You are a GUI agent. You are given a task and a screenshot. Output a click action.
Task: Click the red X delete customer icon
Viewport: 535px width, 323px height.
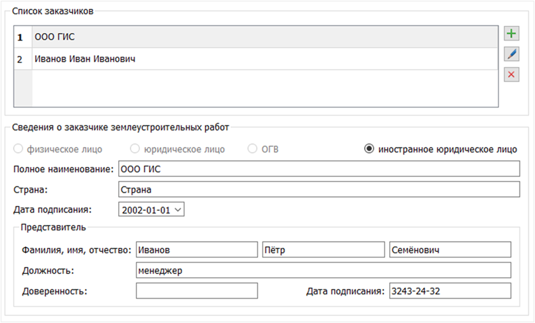(x=512, y=74)
